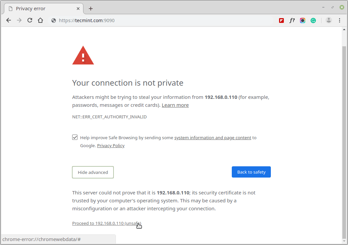This screenshot has width=348, height=245.
Task: Click the site info globe icon
Action: coord(54,20)
